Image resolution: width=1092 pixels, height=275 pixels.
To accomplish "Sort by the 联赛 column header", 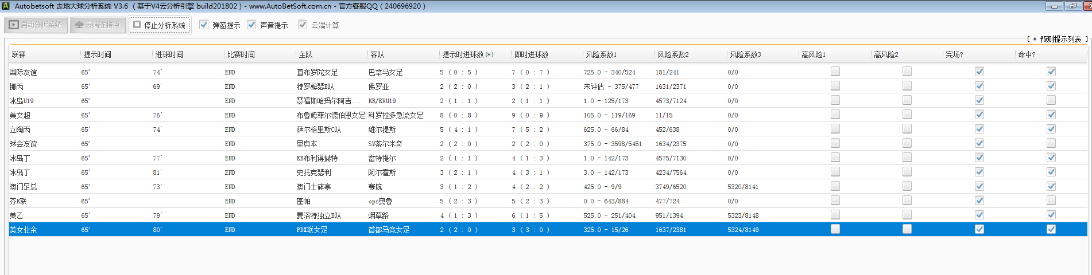I will coord(19,54).
